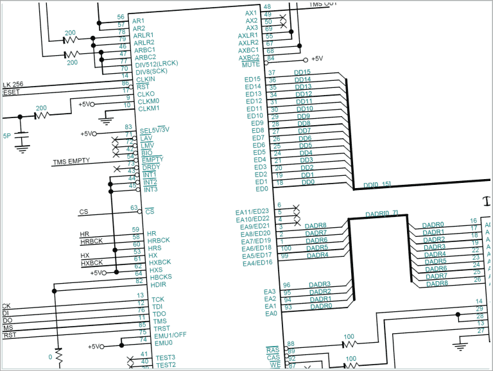Click the EA3 pin label
This screenshot has width=493, height=371.
pos(270,292)
